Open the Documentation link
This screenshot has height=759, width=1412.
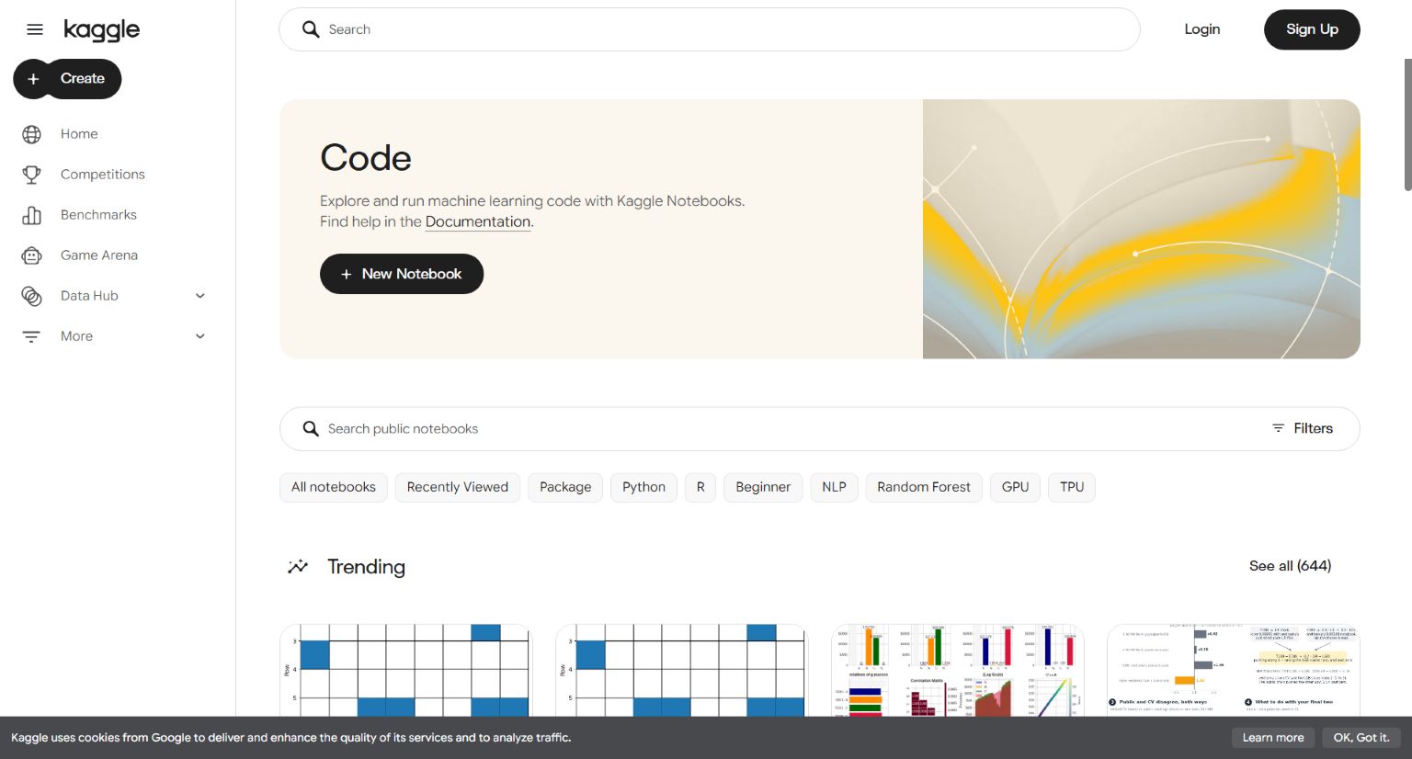(478, 221)
